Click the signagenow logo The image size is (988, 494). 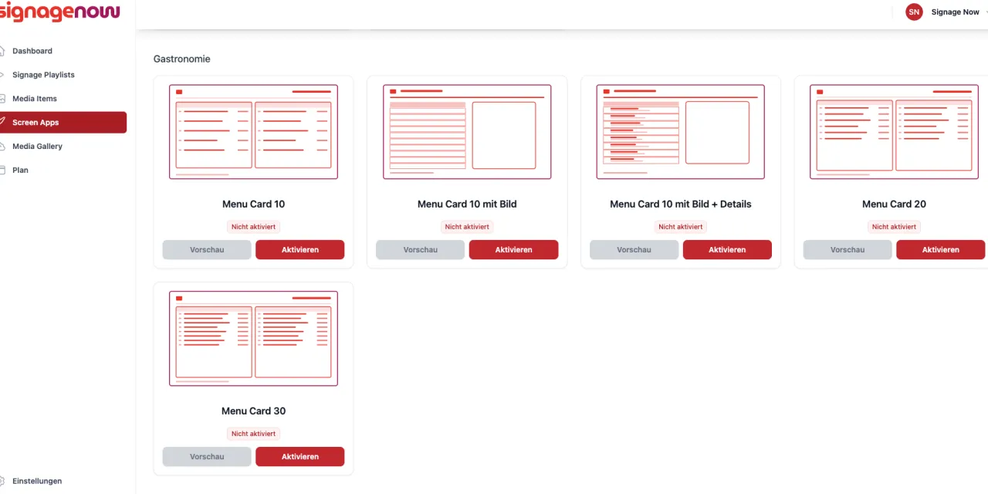click(x=60, y=12)
